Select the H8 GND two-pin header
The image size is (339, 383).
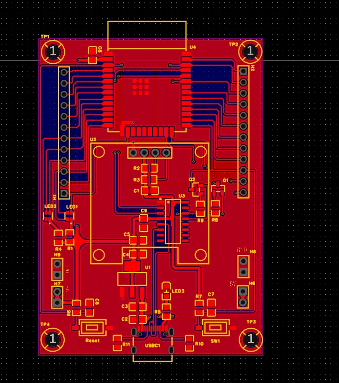click(243, 267)
